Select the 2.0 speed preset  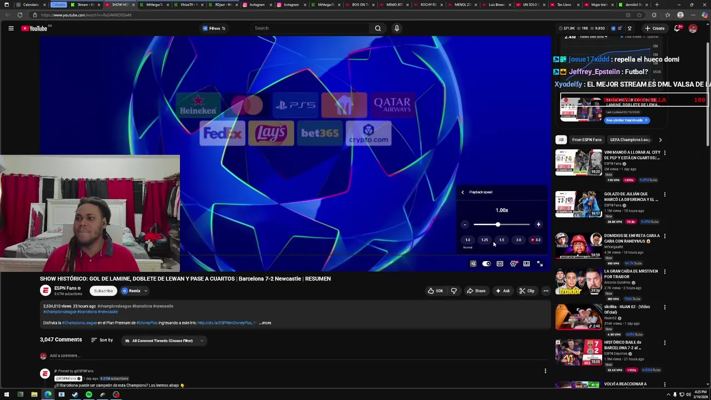pyautogui.click(x=518, y=240)
